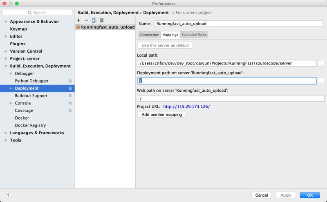Select Docker Registry in the sidebar
This screenshot has width=327, height=202.
coord(30,125)
